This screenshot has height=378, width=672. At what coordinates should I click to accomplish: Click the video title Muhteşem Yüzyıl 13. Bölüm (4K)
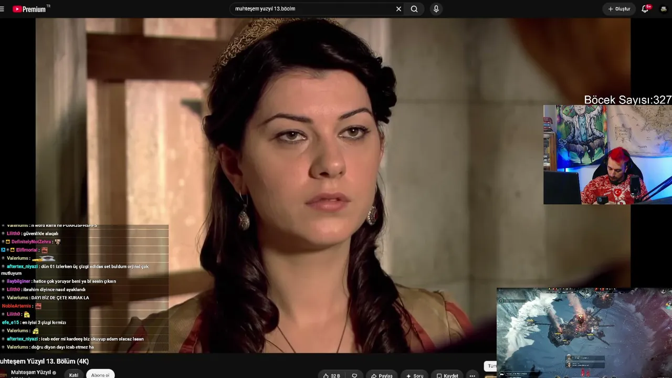(x=45, y=361)
